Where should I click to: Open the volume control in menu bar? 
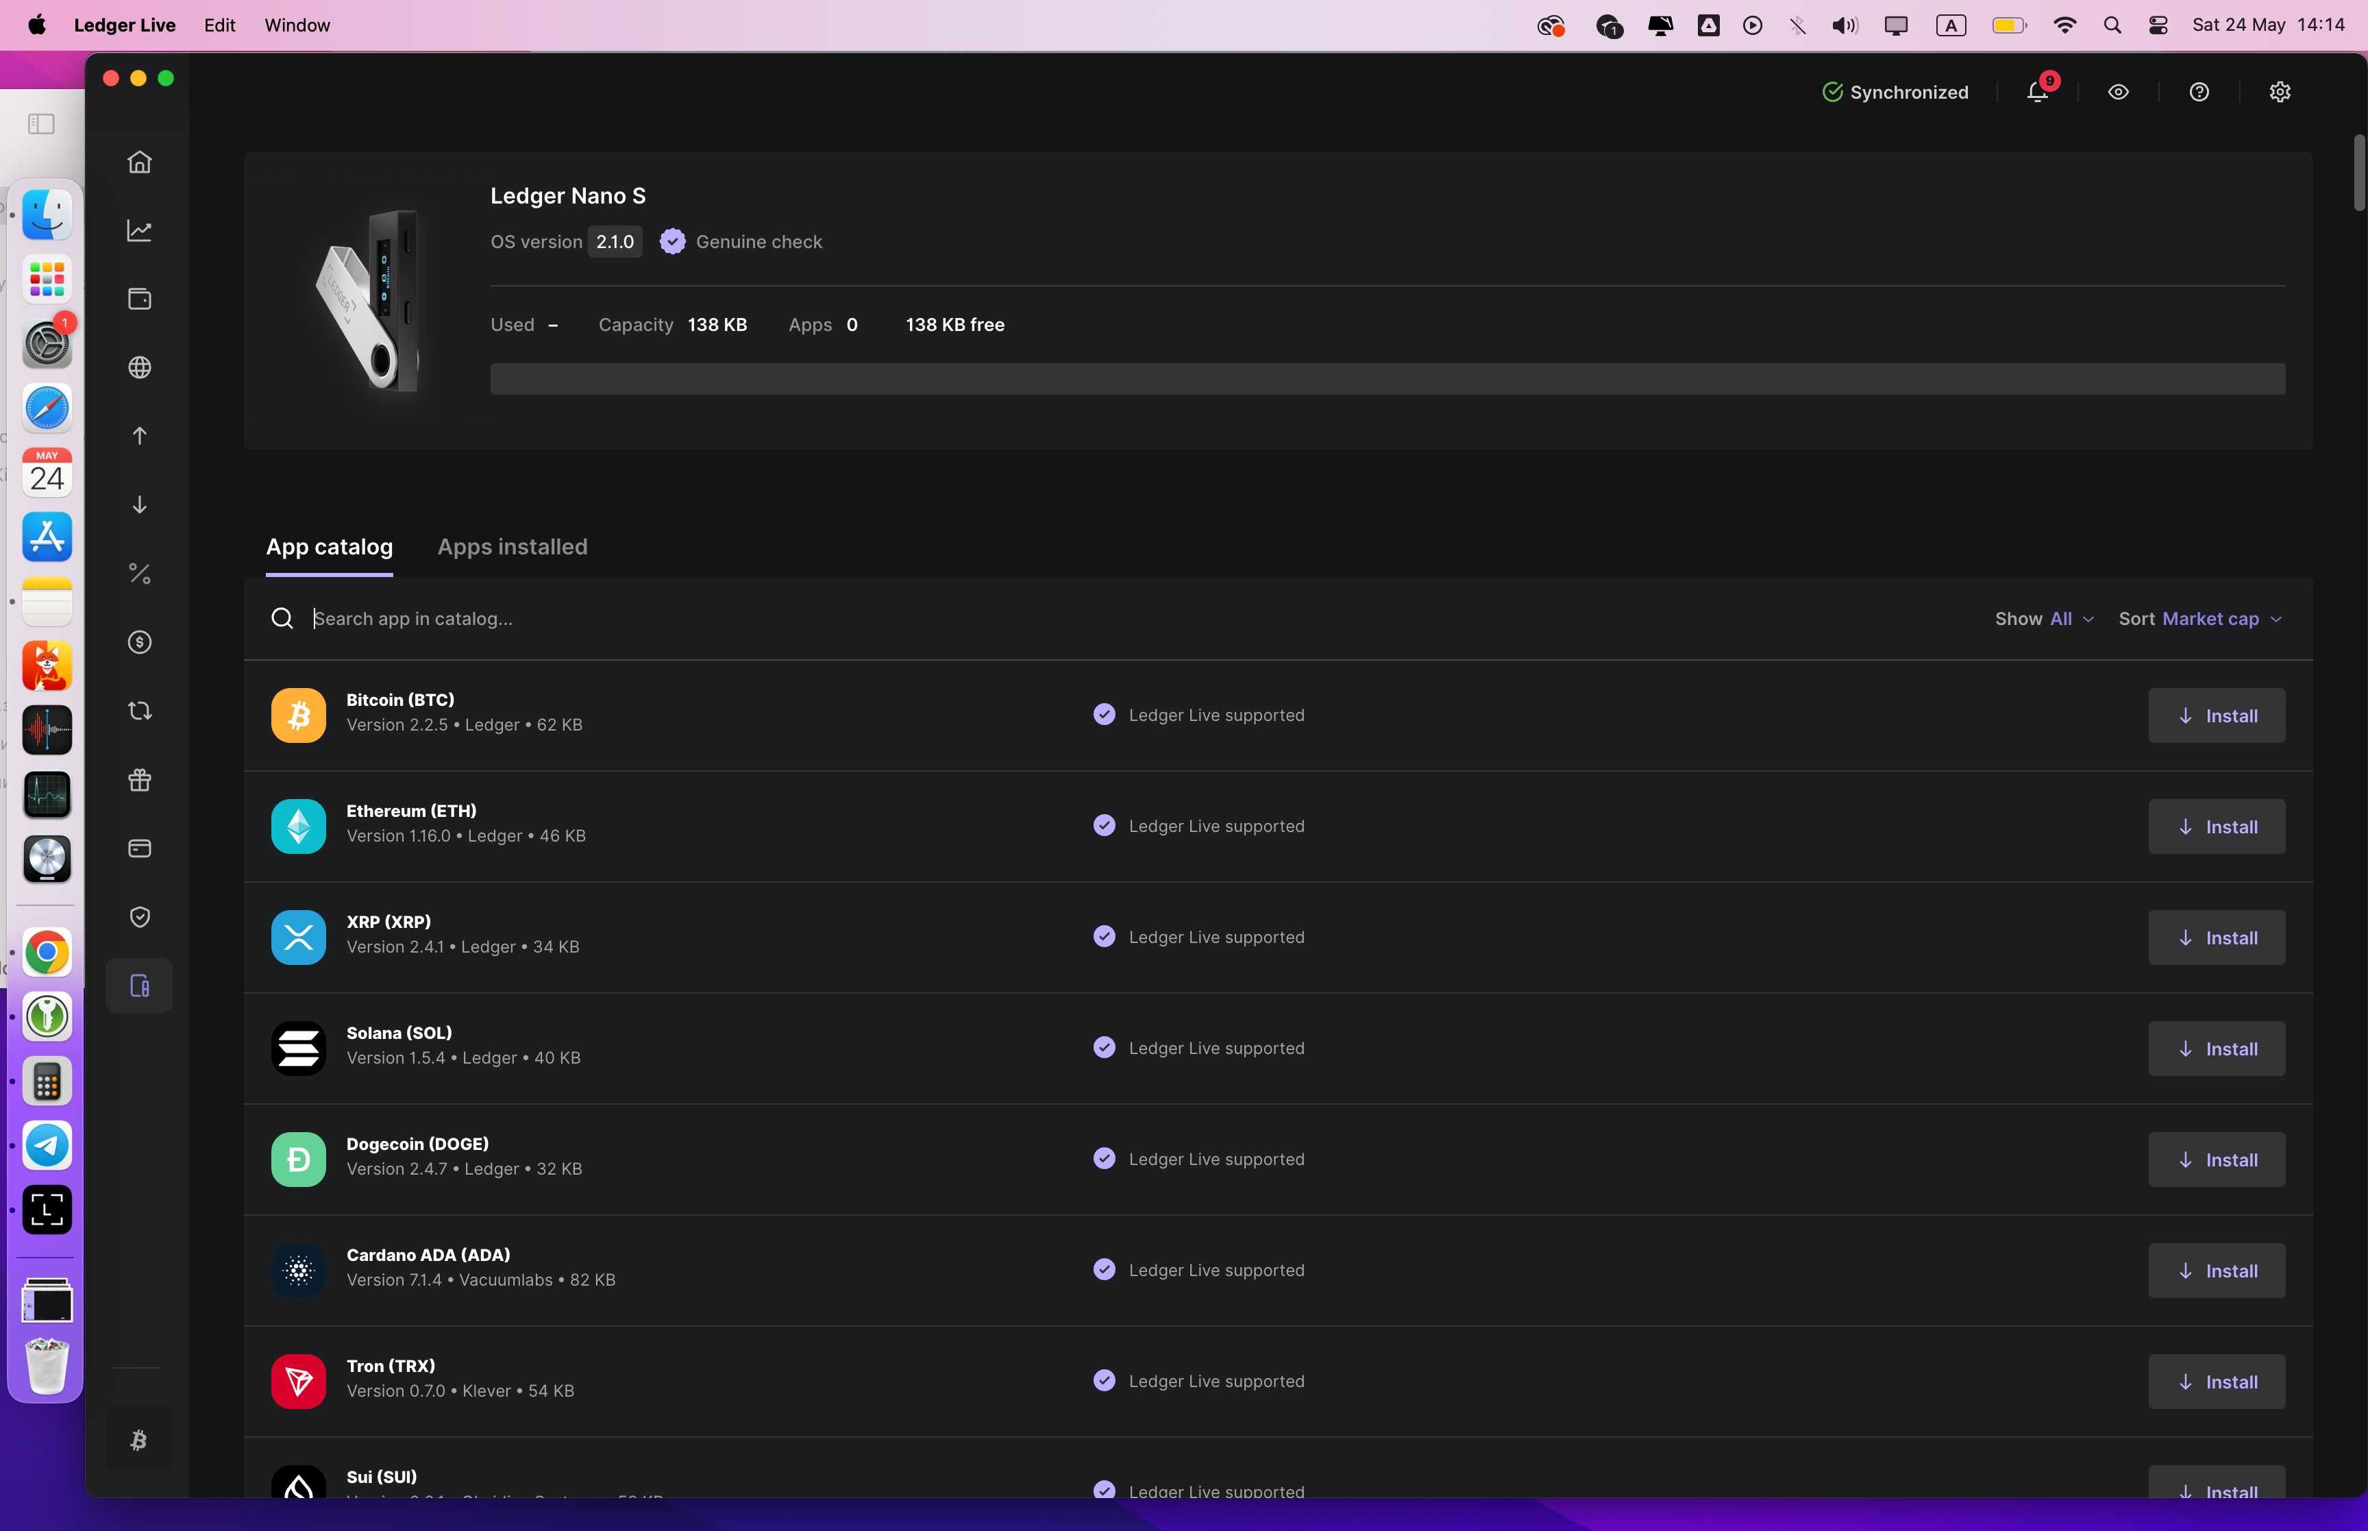click(x=1845, y=25)
